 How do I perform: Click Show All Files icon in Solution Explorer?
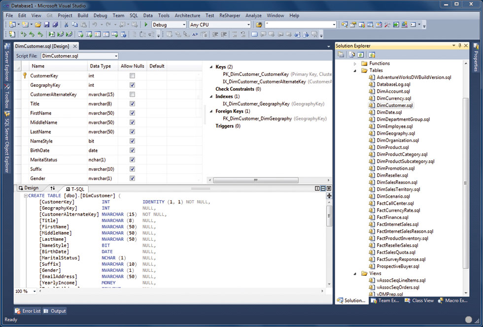click(352, 55)
